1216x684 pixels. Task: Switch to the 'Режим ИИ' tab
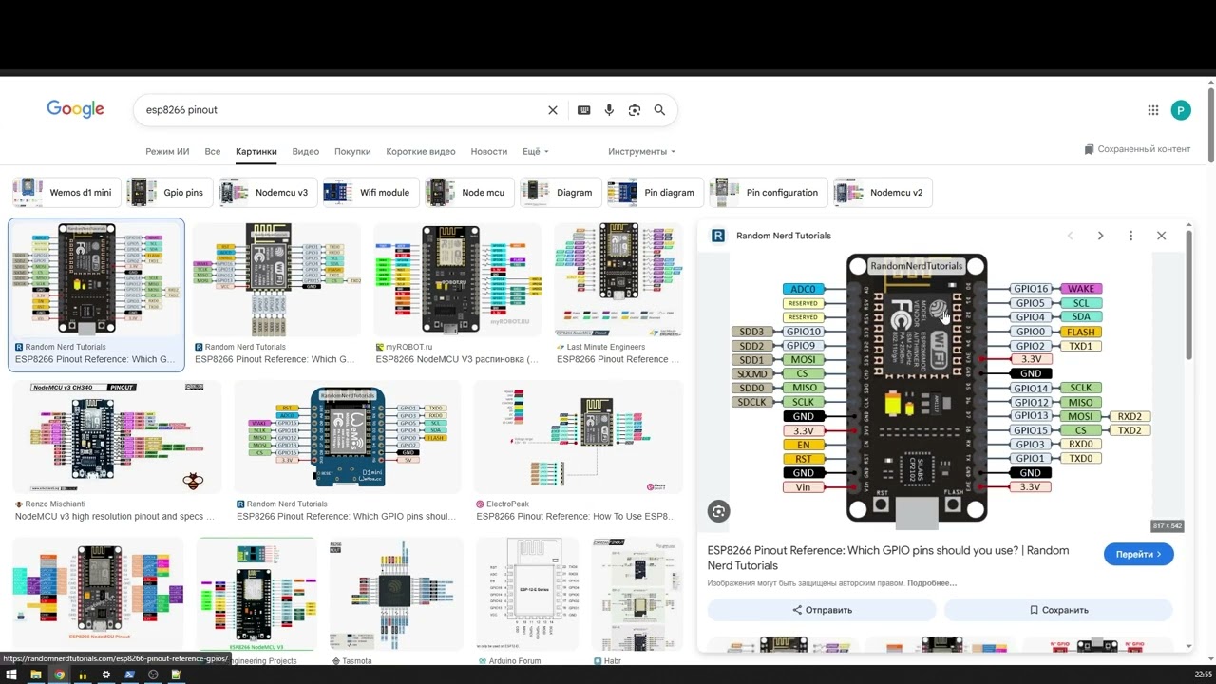click(167, 151)
